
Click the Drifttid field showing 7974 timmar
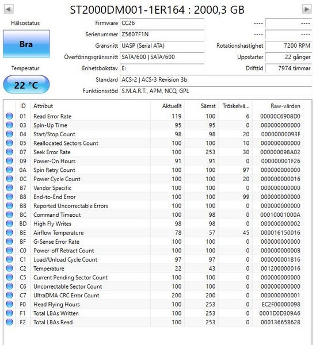click(x=288, y=68)
